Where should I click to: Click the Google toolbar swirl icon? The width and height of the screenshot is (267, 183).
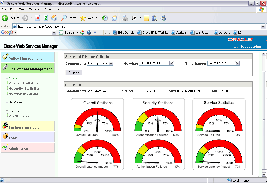click(82, 33)
